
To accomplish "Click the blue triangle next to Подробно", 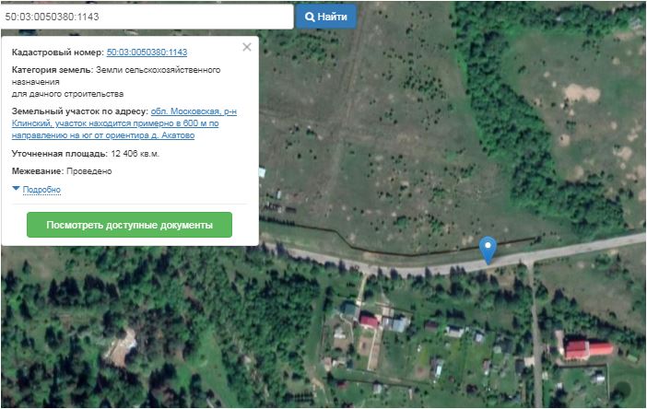I will (x=16, y=189).
